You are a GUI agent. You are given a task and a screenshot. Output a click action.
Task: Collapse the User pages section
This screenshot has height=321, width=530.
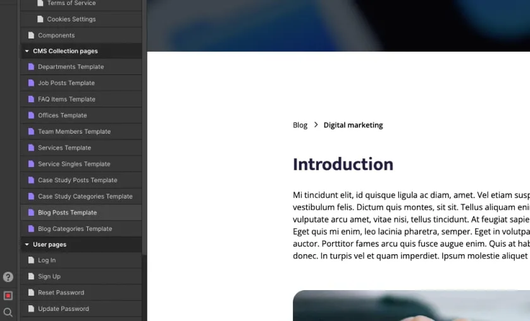pyautogui.click(x=27, y=245)
